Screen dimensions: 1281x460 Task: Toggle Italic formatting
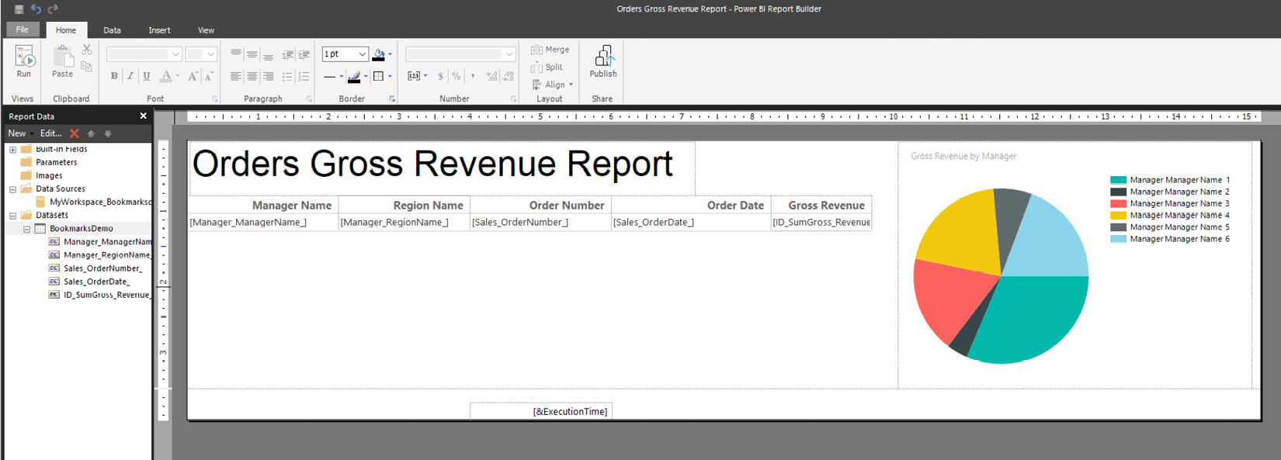pos(130,76)
